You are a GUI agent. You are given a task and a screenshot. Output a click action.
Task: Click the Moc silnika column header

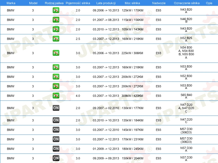[132, 3]
